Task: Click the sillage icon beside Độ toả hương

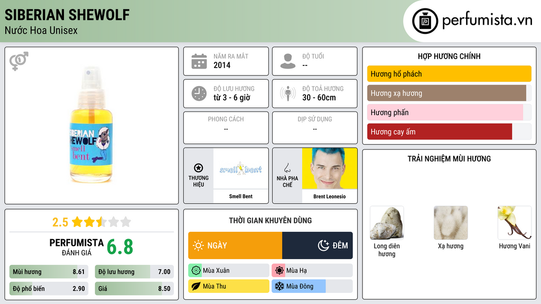Action: coord(288,93)
